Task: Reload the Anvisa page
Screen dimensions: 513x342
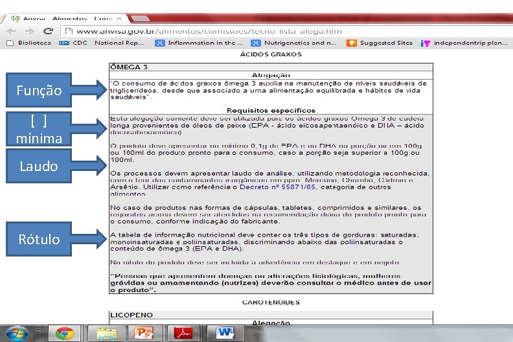Action: [48, 31]
